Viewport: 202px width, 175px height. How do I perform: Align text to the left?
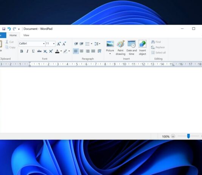click(76, 51)
